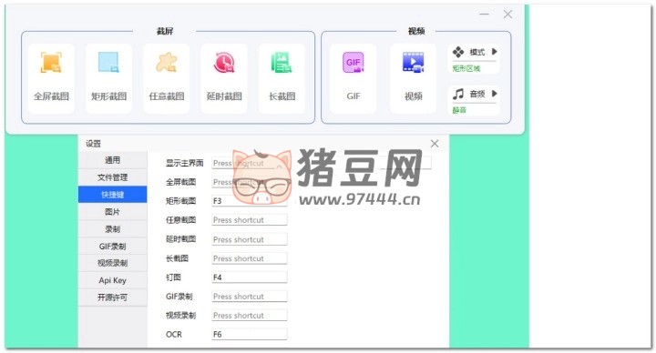Focus the GIF录制 shortcut input field

pos(250,297)
